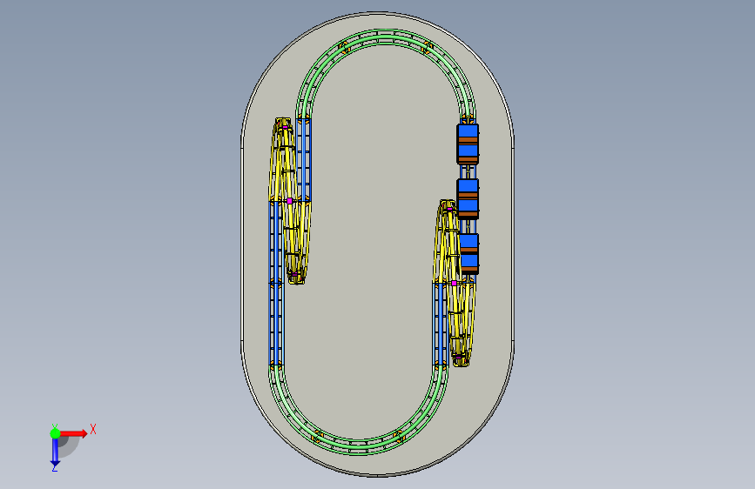
Task: Click the blue Z axis arrow of the triad
Action: point(55,452)
